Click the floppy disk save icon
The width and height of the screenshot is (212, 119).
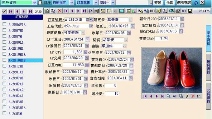click(x=190, y=11)
